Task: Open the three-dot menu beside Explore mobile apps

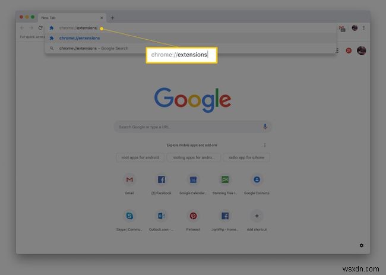Action: pos(265,145)
